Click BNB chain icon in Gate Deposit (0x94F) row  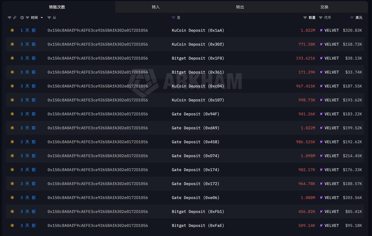[x=12, y=114]
